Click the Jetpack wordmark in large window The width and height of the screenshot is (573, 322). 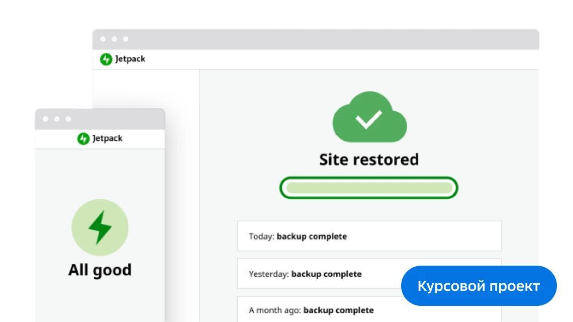(130, 59)
